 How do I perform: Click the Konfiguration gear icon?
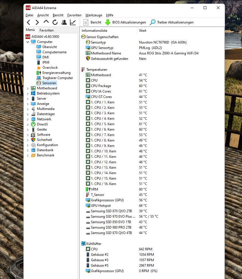tap(33, 145)
